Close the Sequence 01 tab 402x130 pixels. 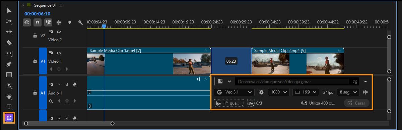tap(23, 5)
